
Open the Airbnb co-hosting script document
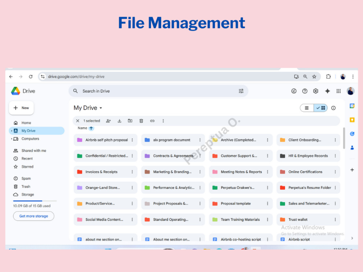[241, 238]
